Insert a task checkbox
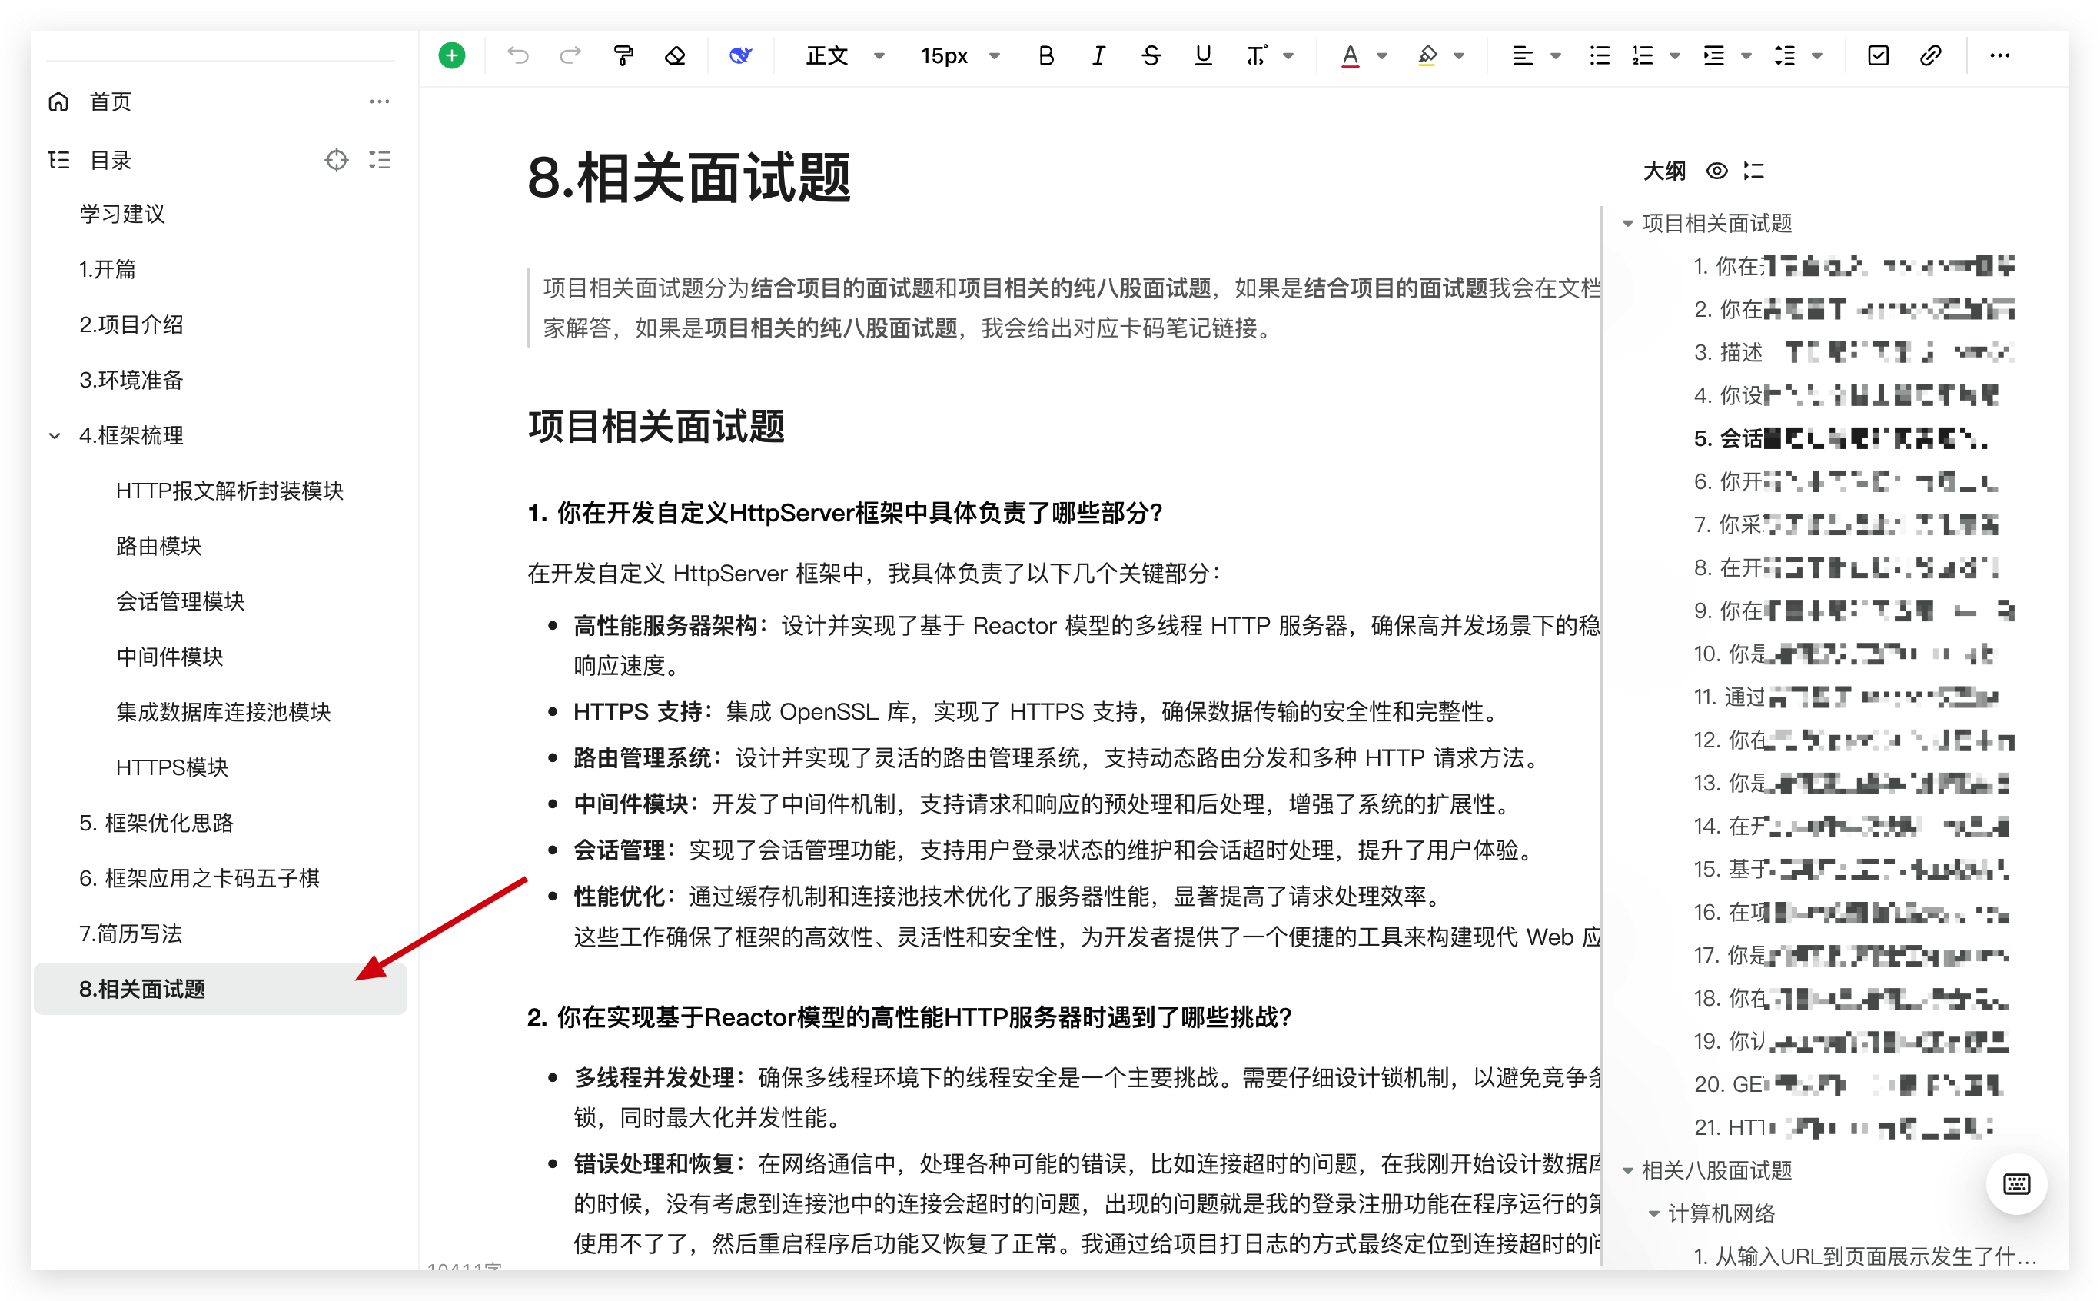2100x1301 pixels. (1878, 56)
